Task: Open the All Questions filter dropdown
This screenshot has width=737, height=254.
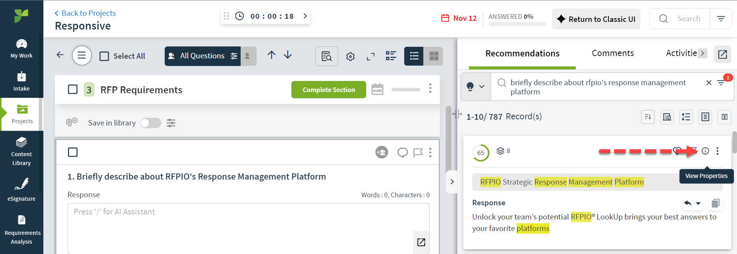Action: (203, 56)
